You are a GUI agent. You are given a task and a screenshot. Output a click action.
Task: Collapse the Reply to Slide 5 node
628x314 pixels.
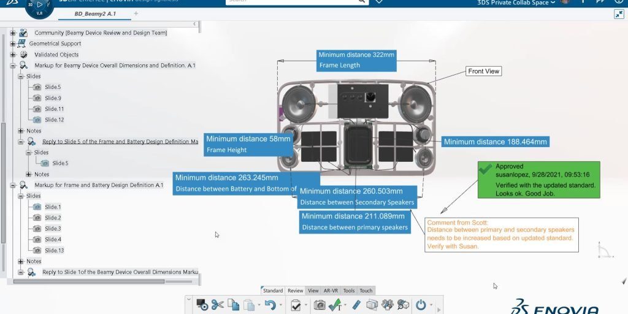(x=21, y=142)
